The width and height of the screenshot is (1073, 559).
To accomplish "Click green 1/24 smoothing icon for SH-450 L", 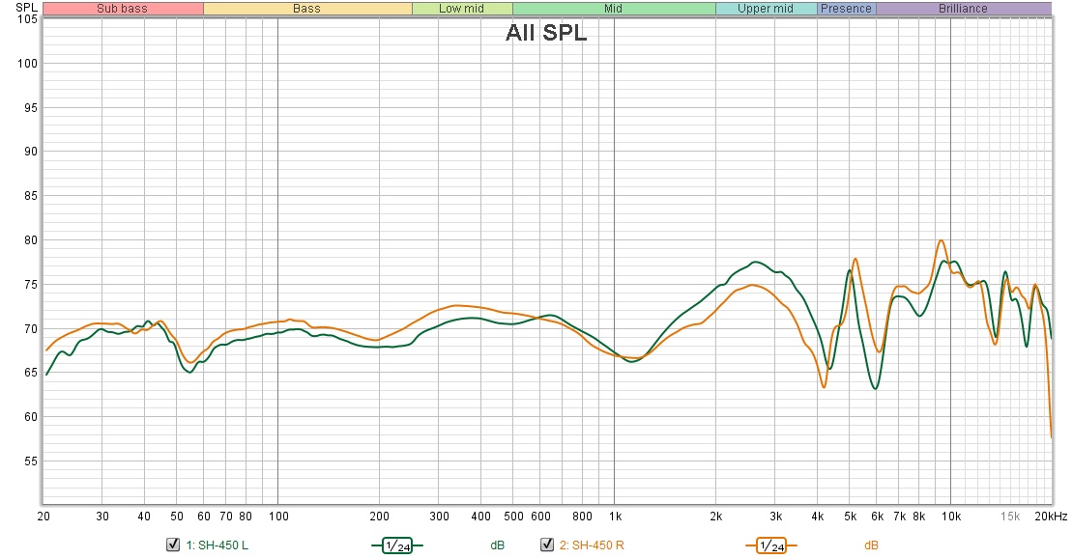I will pyautogui.click(x=397, y=545).
